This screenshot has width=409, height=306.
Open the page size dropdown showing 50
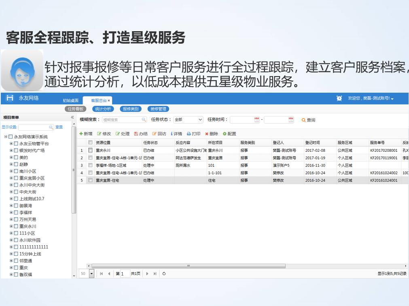(91, 274)
